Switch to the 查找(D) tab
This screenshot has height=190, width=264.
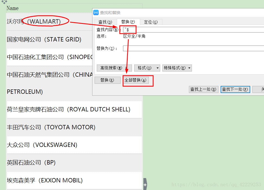click(x=105, y=22)
